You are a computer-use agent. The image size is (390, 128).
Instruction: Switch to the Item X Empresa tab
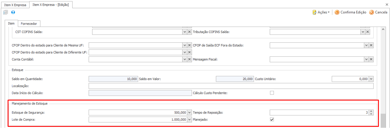coord(15,5)
